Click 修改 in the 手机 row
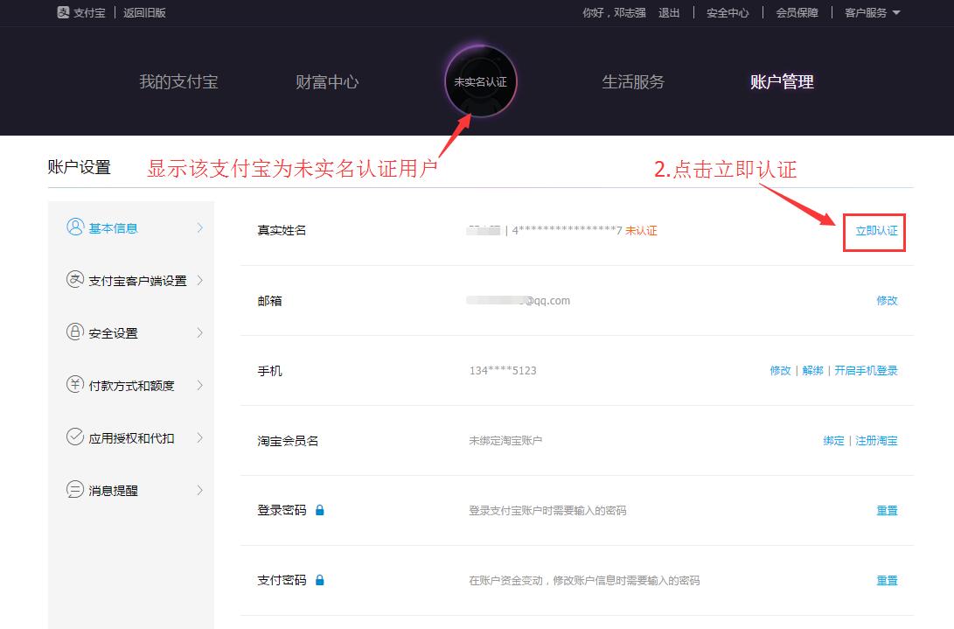 coord(781,370)
